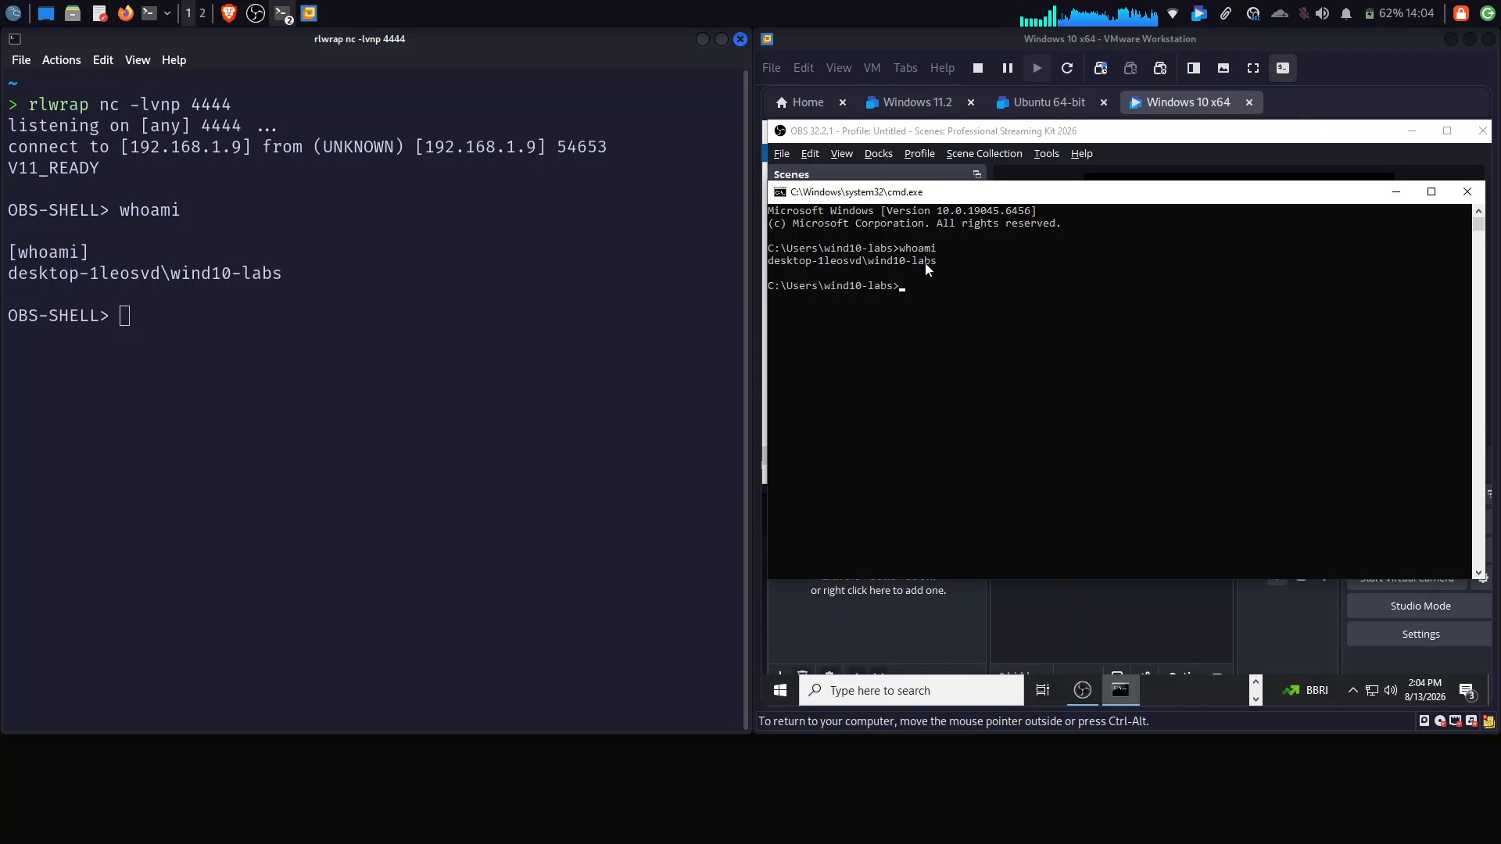Image resolution: width=1501 pixels, height=844 pixels.
Task: Open the snapshot manager icon
Action: click(1160, 68)
